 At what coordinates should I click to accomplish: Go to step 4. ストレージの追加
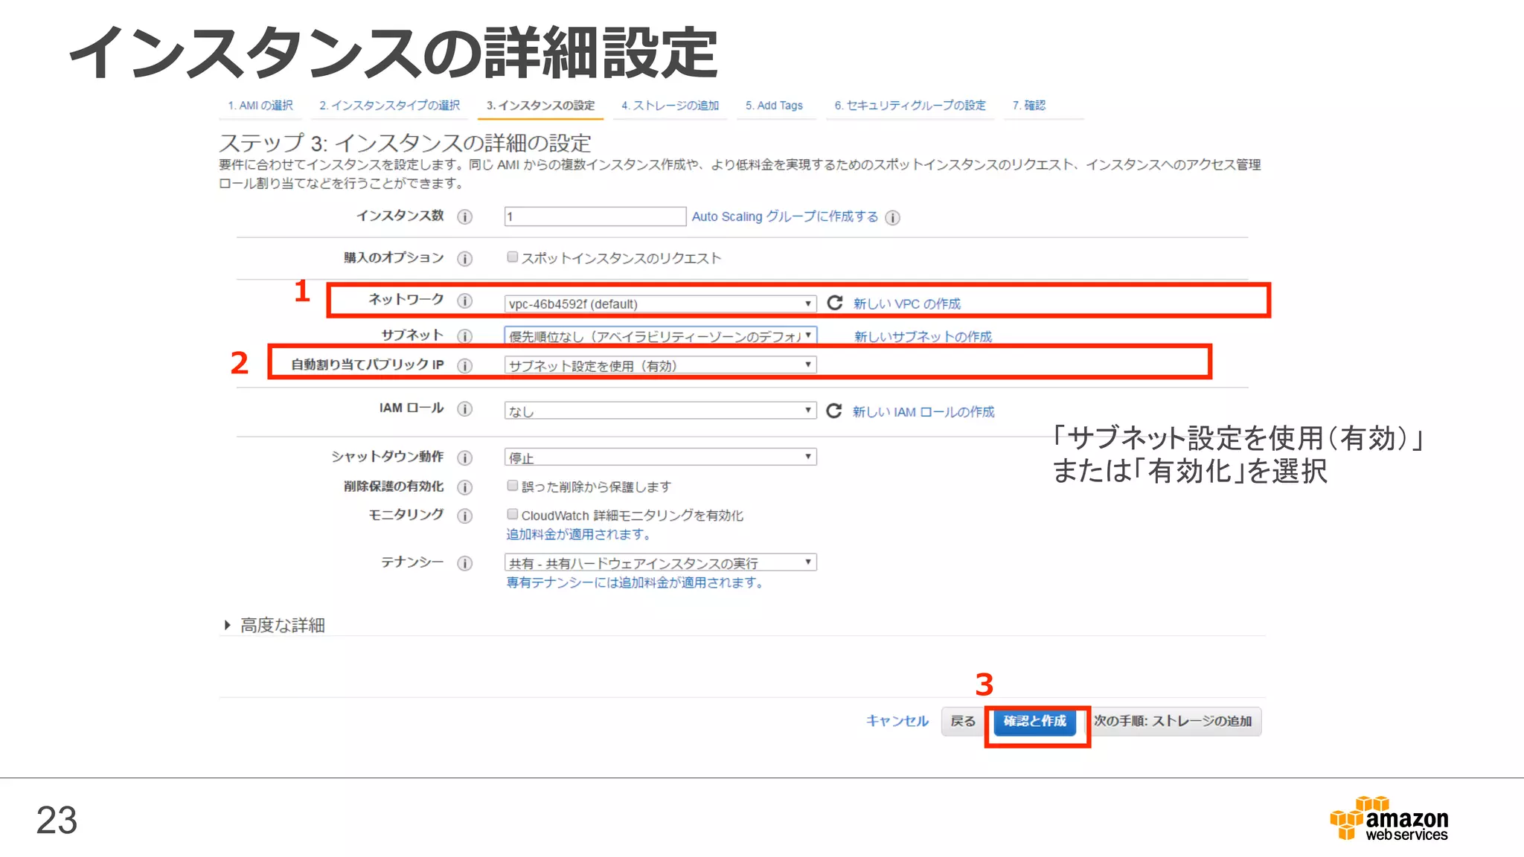click(x=670, y=106)
